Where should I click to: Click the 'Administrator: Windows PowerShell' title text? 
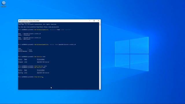[30, 21]
